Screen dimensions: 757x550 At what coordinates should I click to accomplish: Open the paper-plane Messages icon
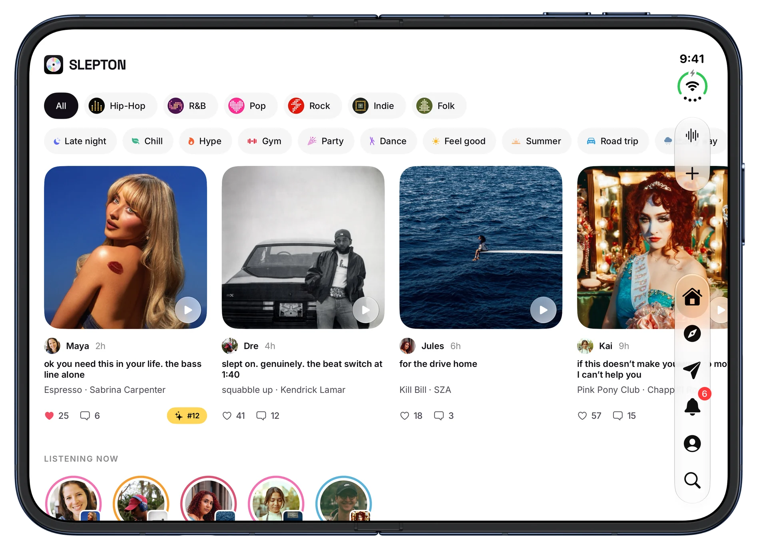[x=692, y=370]
